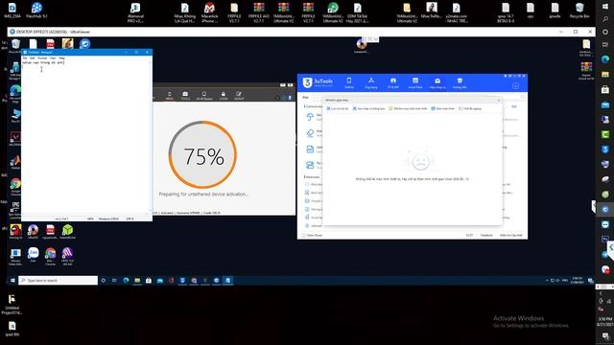
Task: Open the Help menu in Notepad
Action: (61, 57)
